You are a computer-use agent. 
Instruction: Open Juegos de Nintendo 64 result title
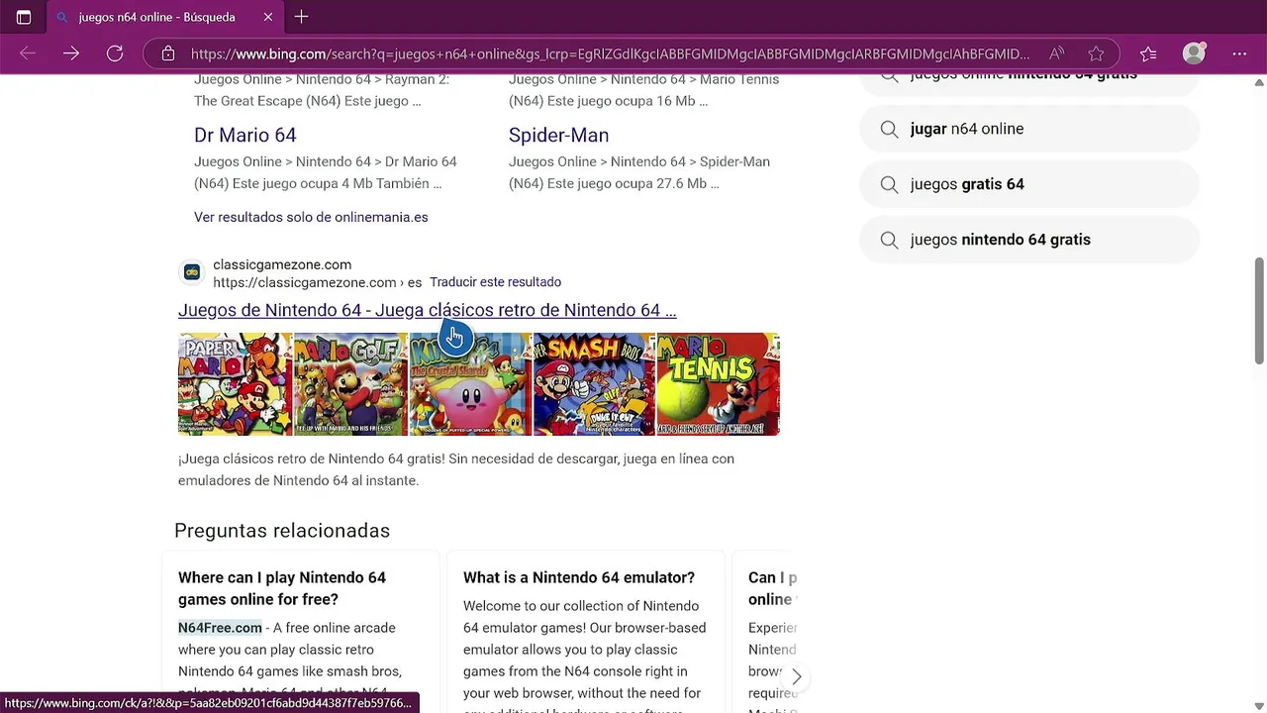tap(428, 310)
